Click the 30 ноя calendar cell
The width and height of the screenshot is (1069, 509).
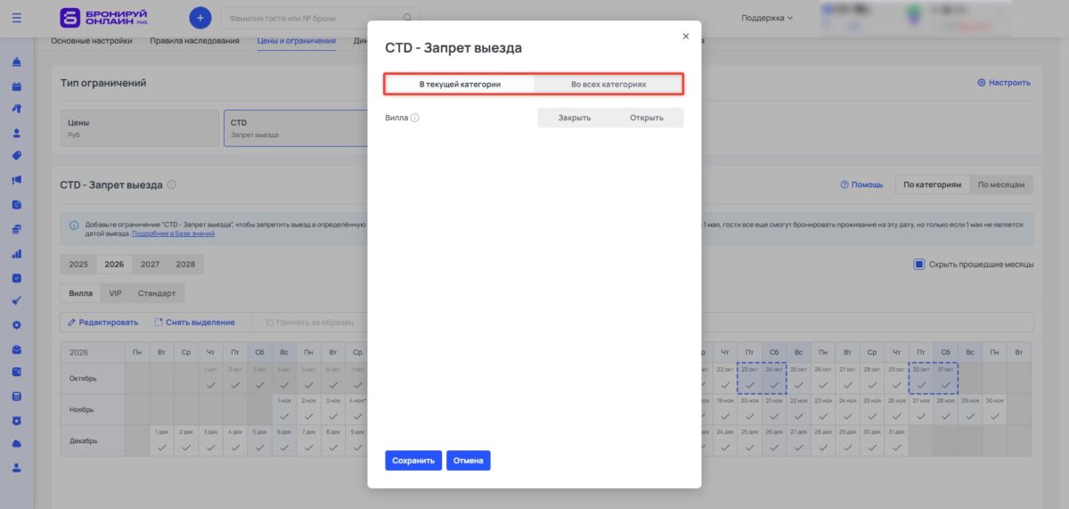[x=994, y=409]
